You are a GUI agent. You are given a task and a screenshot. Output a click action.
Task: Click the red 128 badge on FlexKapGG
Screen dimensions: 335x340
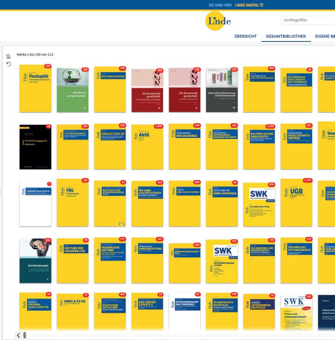tap(48, 66)
